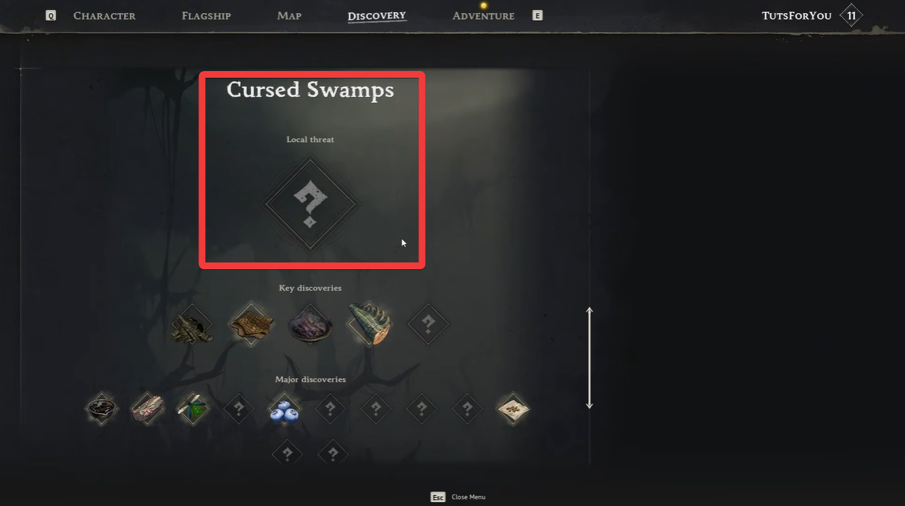Open the Local threat unknown diamond icon
905x506 pixels.
[310, 204]
